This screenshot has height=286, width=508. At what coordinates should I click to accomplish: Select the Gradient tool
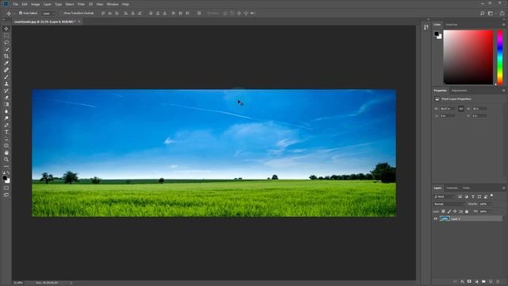6,104
